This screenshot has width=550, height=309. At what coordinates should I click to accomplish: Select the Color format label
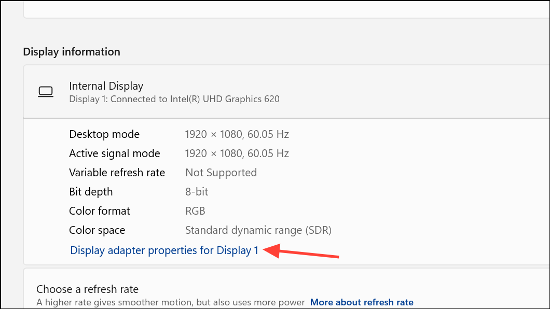(x=100, y=211)
